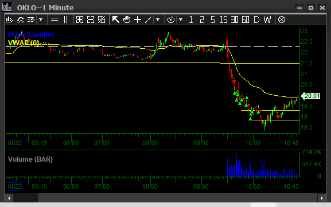Switch to 1 minute timeframe

click(x=191, y=19)
